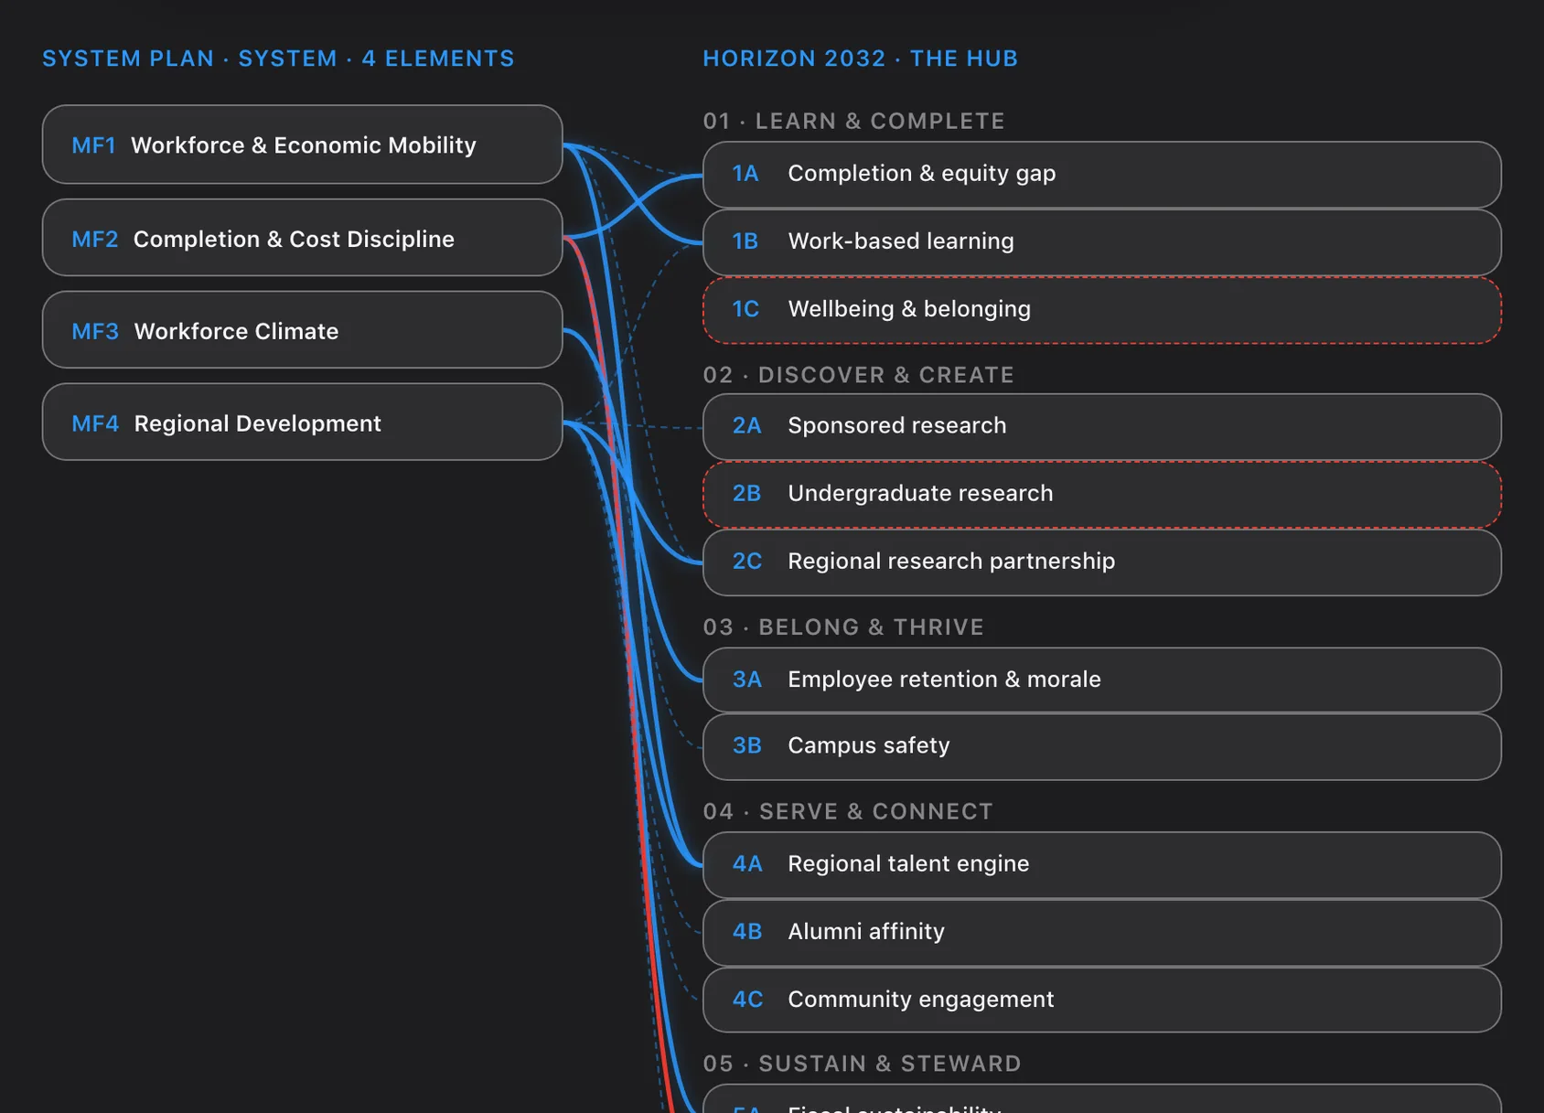
Task: Click the 'HORIZON 2032 · THE HUB' title
Action: (x=860, y=59)
